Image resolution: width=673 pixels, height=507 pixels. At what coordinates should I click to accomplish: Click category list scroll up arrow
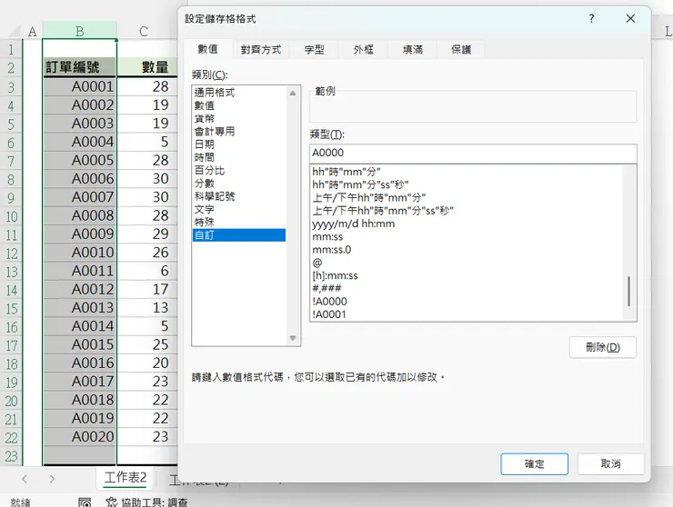pos(293,93)
